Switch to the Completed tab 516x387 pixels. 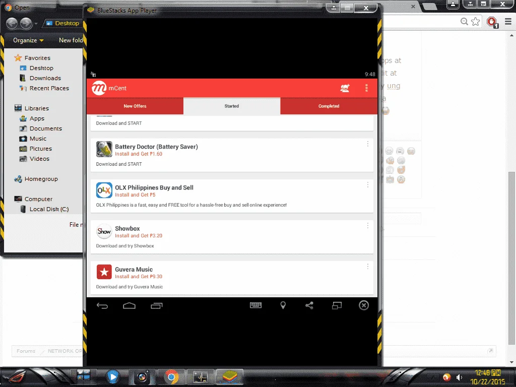[329, 106]
